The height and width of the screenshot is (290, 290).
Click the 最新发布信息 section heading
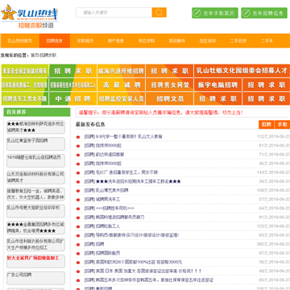pos(90,124)
